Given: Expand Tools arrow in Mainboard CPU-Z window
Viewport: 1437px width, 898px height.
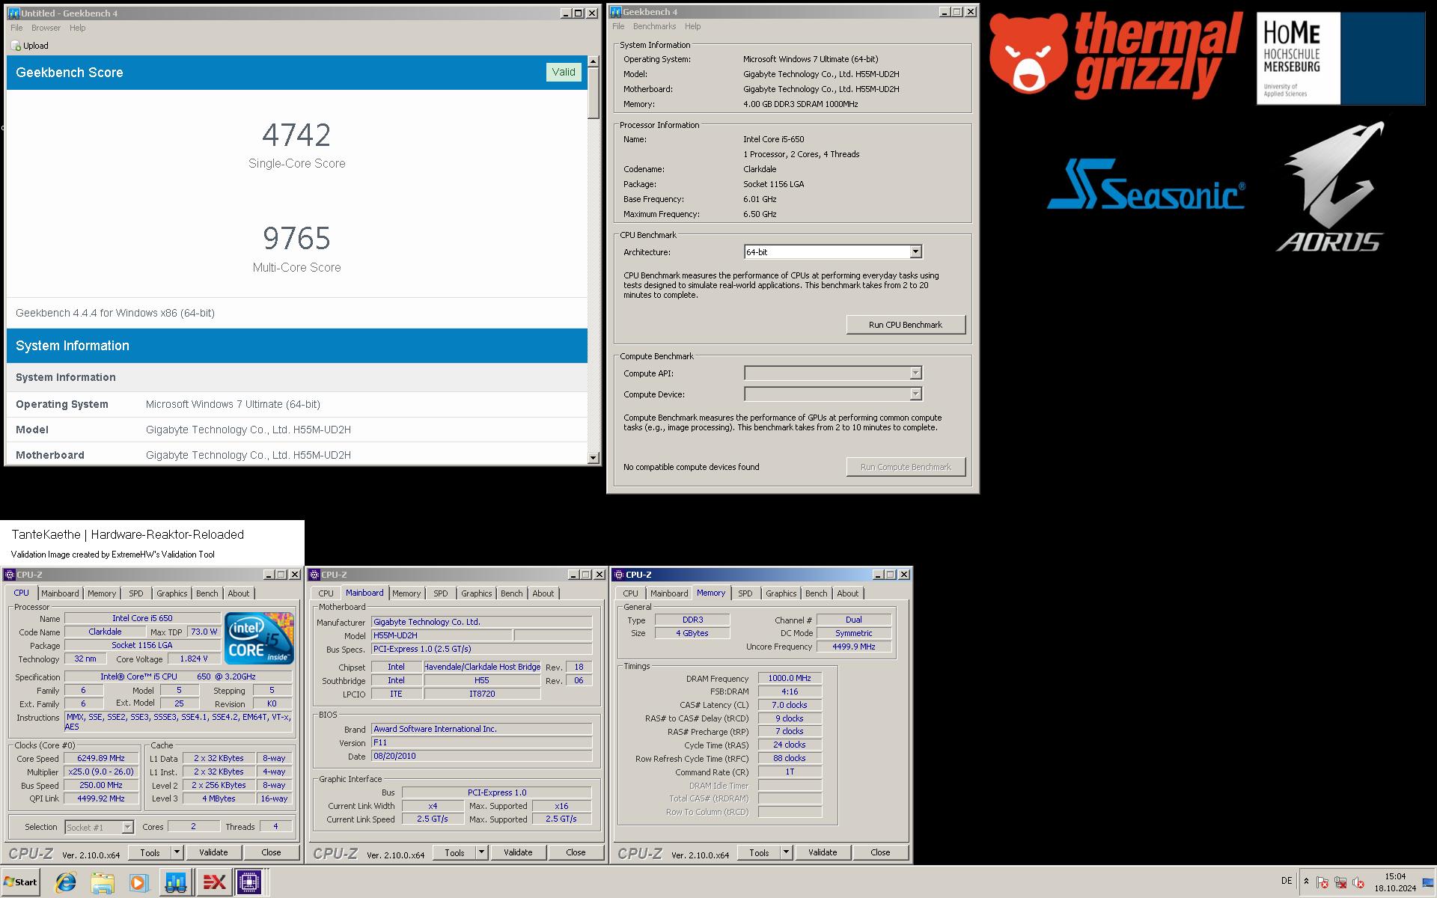Looking at the screenshot, I should click(x=481, y=852).
